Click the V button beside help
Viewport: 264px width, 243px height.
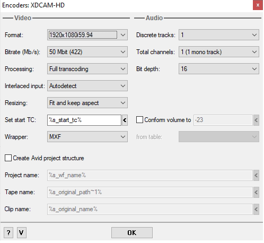(22, 232)
